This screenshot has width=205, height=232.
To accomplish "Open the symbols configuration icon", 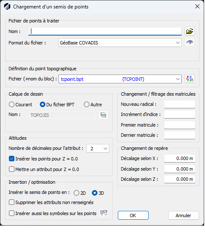I will point(104,213).
